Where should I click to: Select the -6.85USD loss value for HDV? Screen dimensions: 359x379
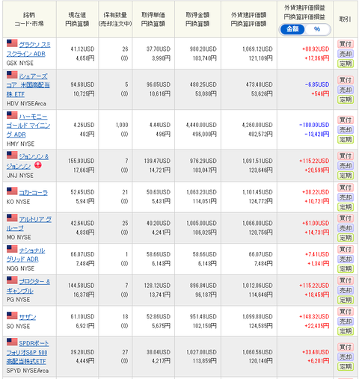click(317, 84)
